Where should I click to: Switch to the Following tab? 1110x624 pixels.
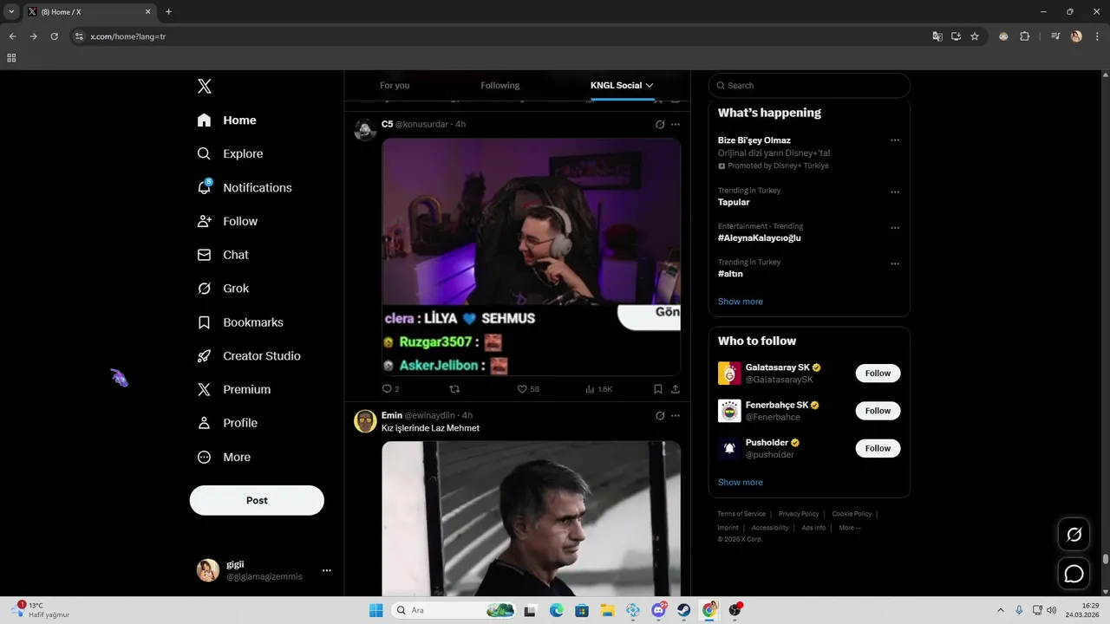pos(500,85)
